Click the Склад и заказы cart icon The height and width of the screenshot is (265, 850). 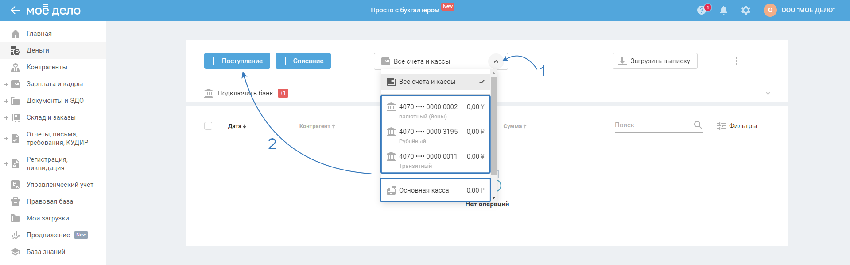coord(16,118)
